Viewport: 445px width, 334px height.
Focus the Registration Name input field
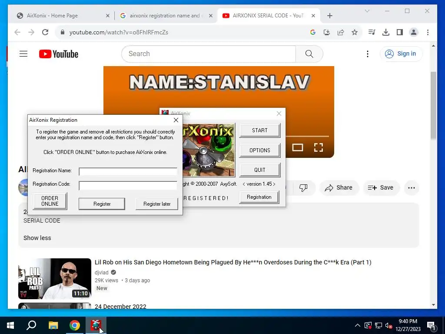[128, 171]
